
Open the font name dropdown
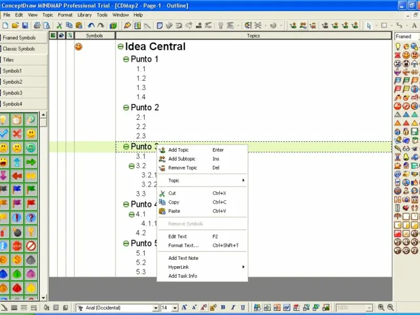156,308
